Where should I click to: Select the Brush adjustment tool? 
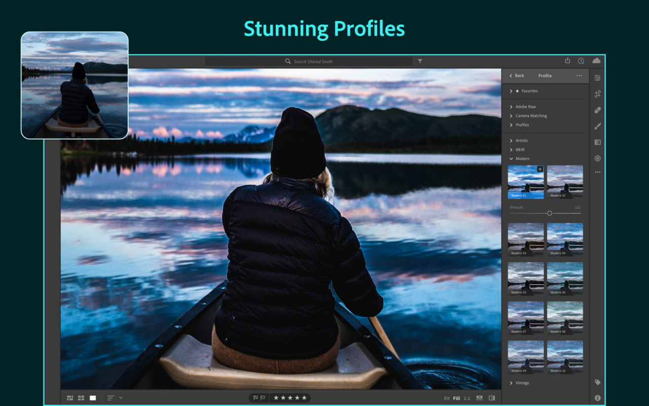pos(597,126)
